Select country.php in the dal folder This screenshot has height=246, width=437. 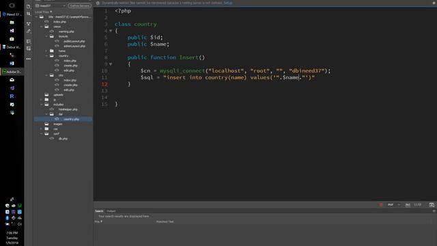tap(71, 119)
